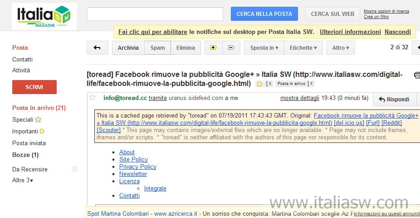
Task: Open the Integrale sub-link
Action: coord(155,188)
